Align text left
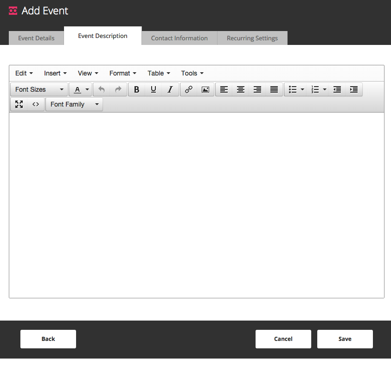This screenshot has width=391, height=378. 224,89
